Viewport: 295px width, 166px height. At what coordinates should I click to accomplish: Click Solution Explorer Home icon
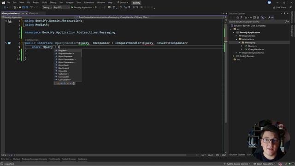point(238,18)
